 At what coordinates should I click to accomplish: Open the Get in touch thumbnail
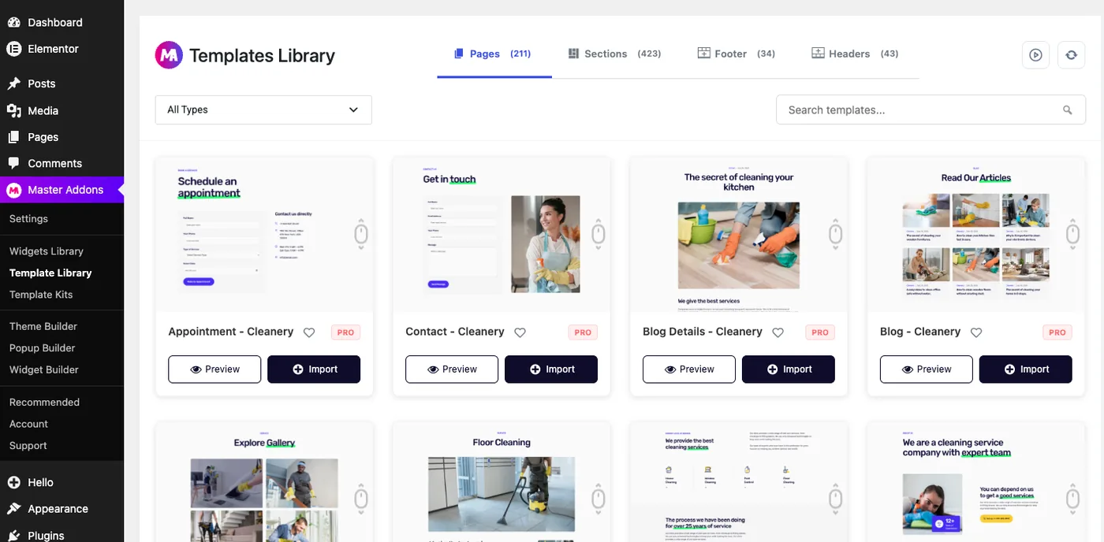point(502,234)
